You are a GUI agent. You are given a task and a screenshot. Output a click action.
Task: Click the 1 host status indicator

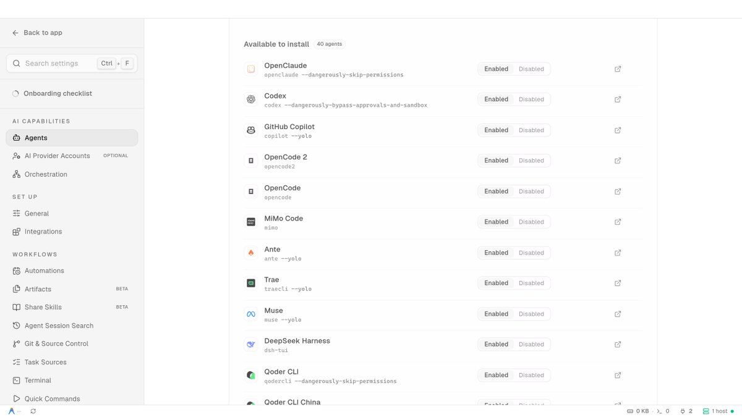click(718, 411)
